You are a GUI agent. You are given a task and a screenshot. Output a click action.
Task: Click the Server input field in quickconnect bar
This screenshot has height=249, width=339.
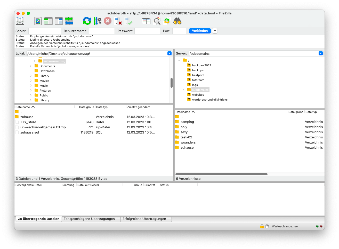(44, 31)
